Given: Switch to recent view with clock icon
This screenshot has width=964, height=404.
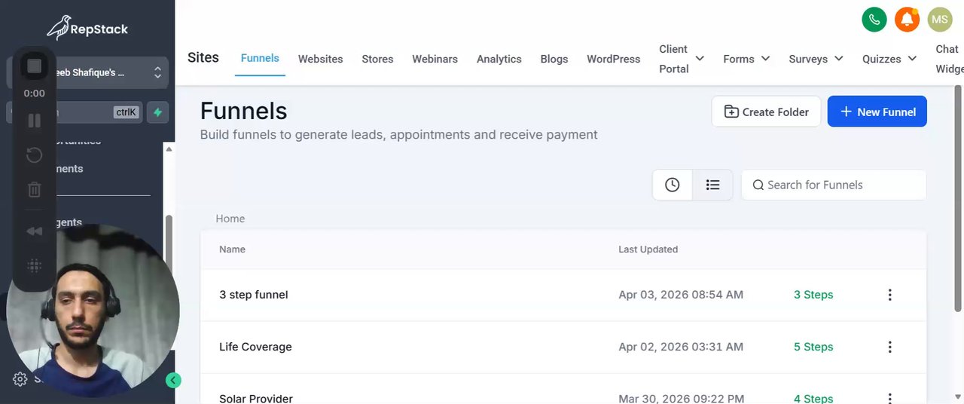Looking at the screenshot, I should click(673, 185).
